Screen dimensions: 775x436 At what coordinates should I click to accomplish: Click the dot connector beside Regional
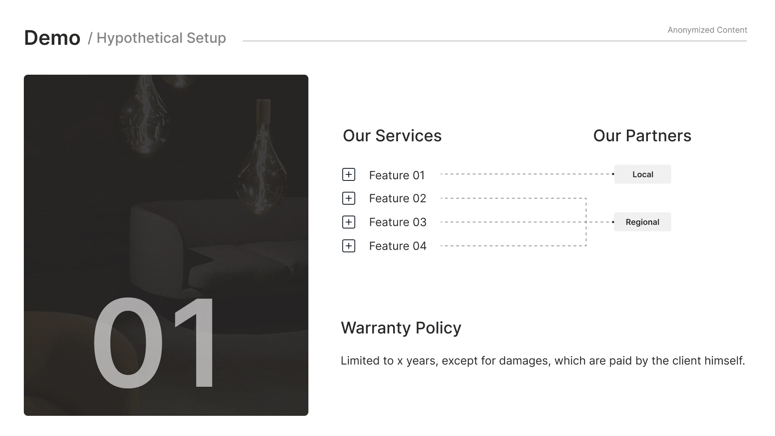[613, 222]
